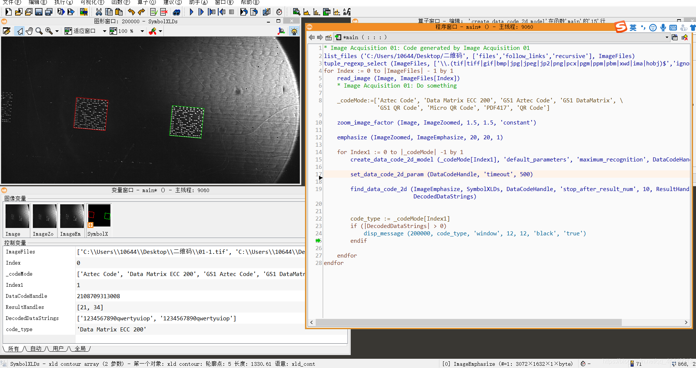Open the 助手(A) menu
Viewport: 696px width, 368px height.
[198, 2]
